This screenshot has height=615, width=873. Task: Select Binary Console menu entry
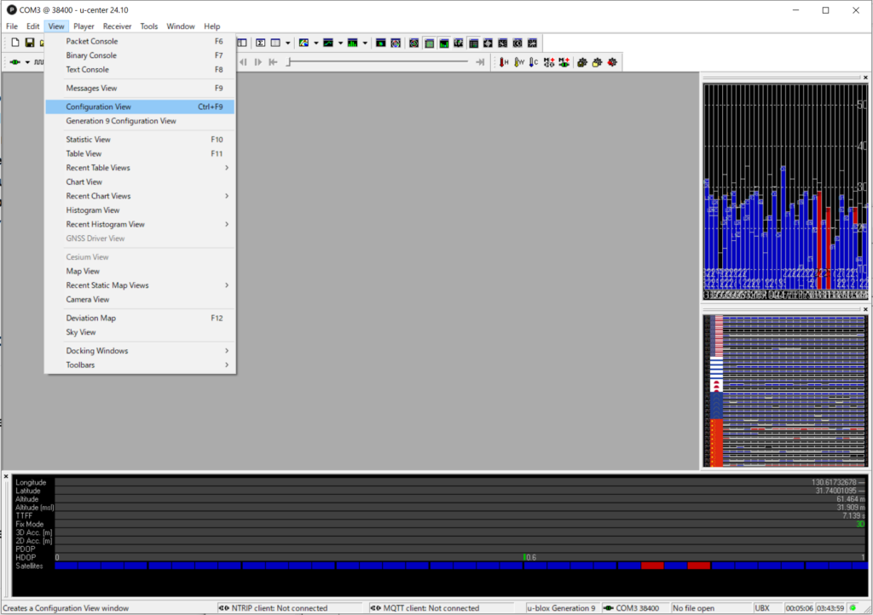click(x=141, y=55)
